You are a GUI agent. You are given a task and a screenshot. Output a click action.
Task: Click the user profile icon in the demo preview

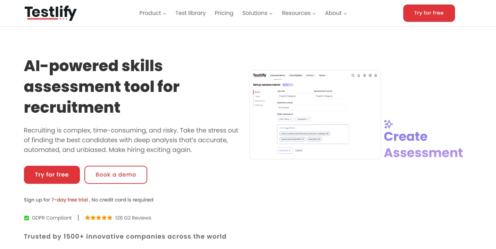375,75
